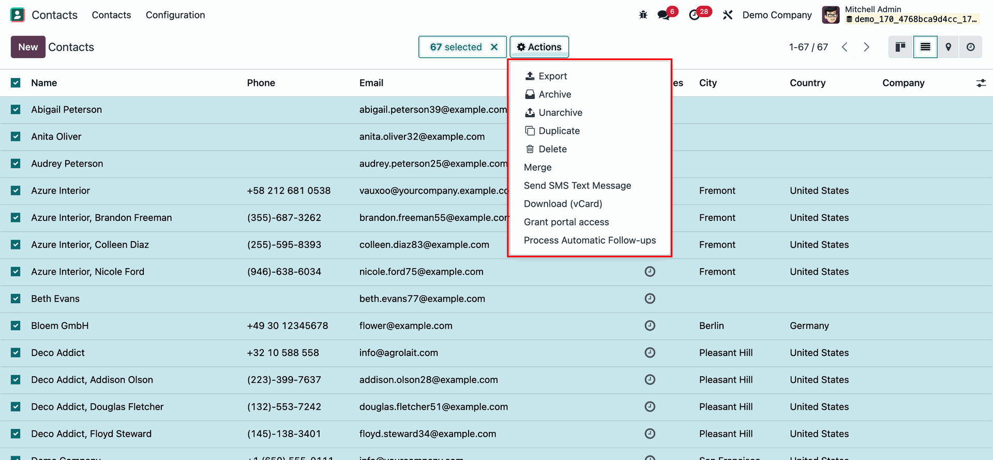This screenshot has height=460, width=993.
Task: Uncheck Abigail Peterson's row checkbox
Action: [16, 110]
